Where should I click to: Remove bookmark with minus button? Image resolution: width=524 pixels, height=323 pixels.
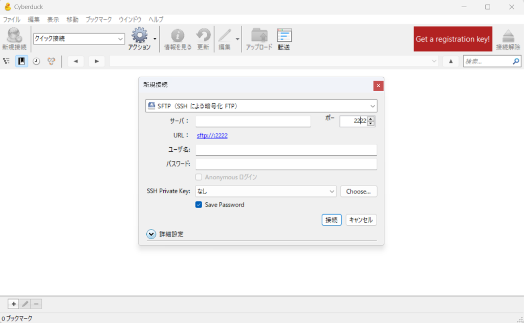click(x=36, y=304)
